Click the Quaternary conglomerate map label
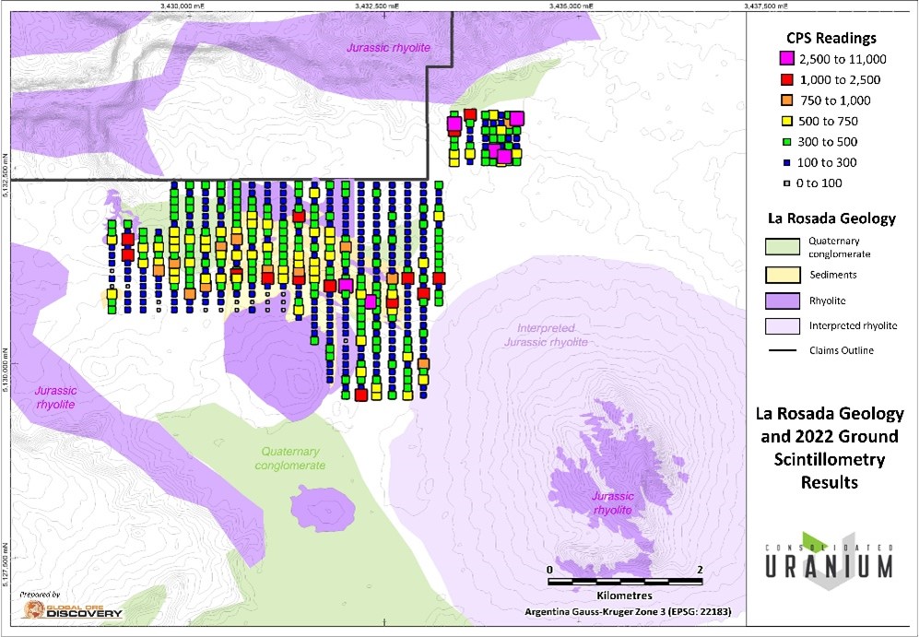 click(290, 458)
